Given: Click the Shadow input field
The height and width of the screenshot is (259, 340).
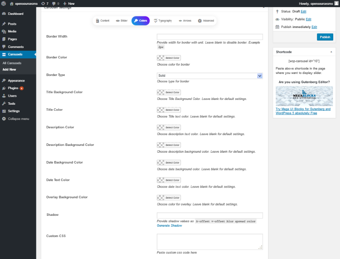Looking at the screenshot, I should coord(210,215).
